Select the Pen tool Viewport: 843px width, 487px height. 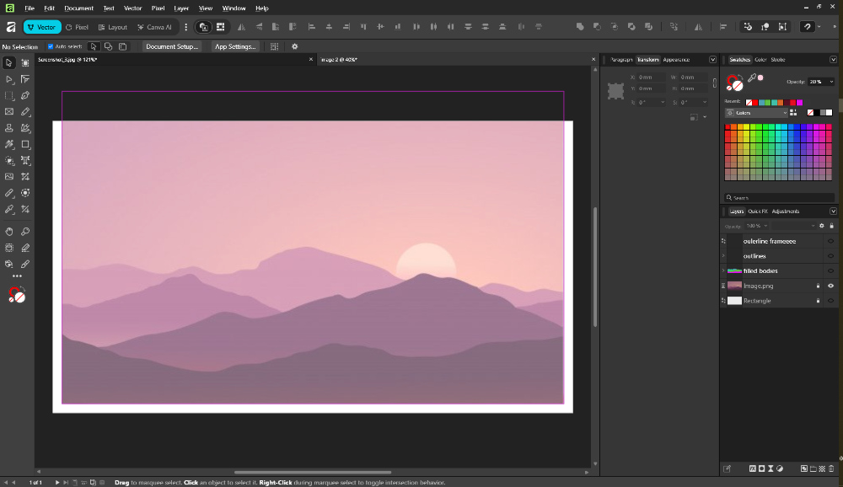25,95
